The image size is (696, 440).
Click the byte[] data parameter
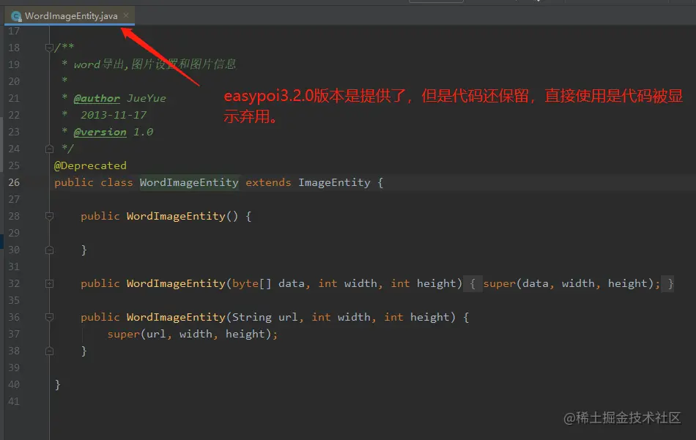point(269,283)
